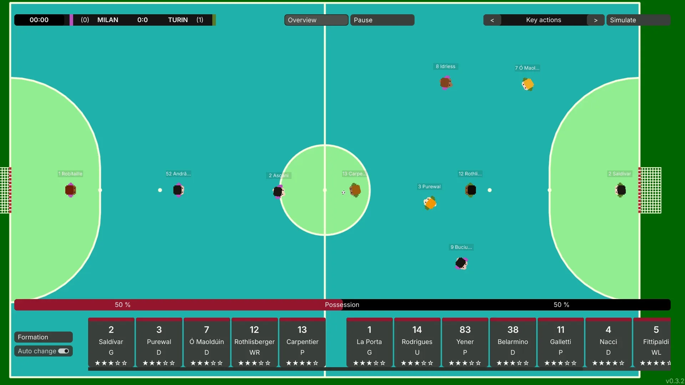Viewport: 685px width, 385px height.
Task: Select the 9 Buciu player sprite
Action: (461, 263)
